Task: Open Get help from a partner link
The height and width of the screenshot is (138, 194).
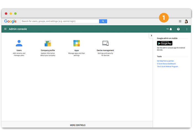Action: tap(165, 61)
